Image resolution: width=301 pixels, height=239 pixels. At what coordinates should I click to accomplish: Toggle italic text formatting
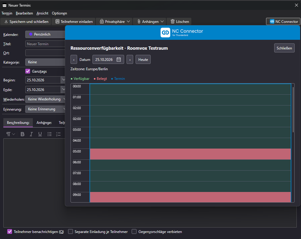(x=31, y=134)
